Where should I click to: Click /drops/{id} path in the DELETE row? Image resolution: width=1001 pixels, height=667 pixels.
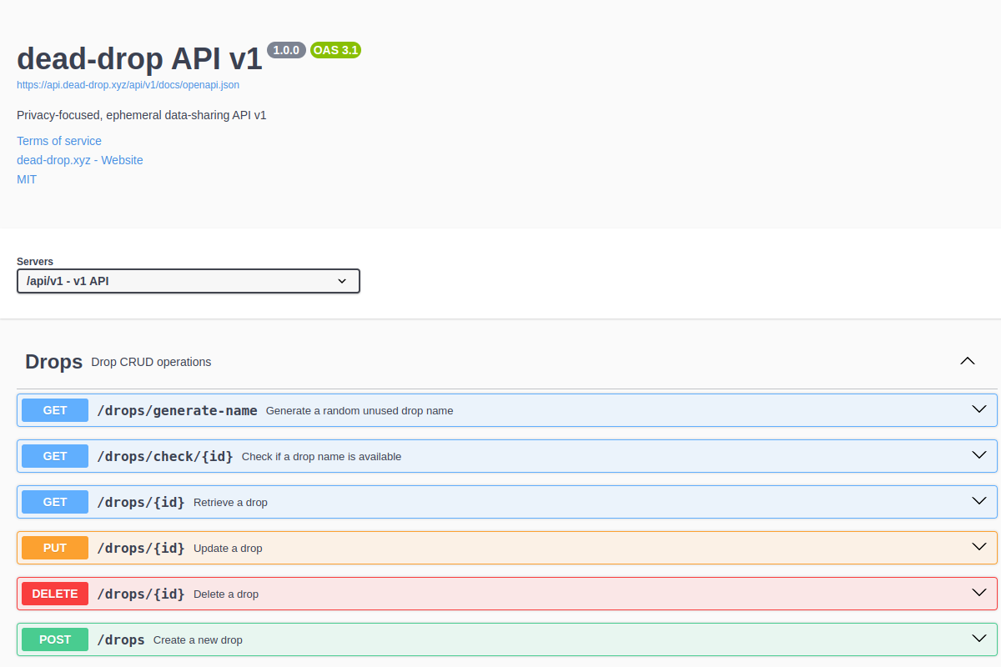[x=141, y=594]
